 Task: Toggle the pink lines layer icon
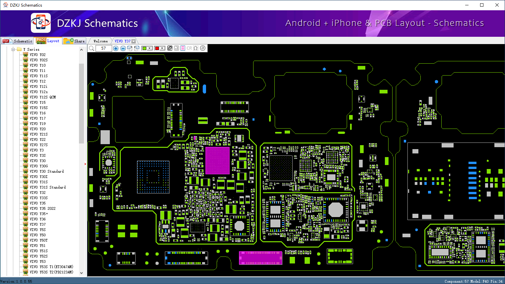click(x=183, y=48)
